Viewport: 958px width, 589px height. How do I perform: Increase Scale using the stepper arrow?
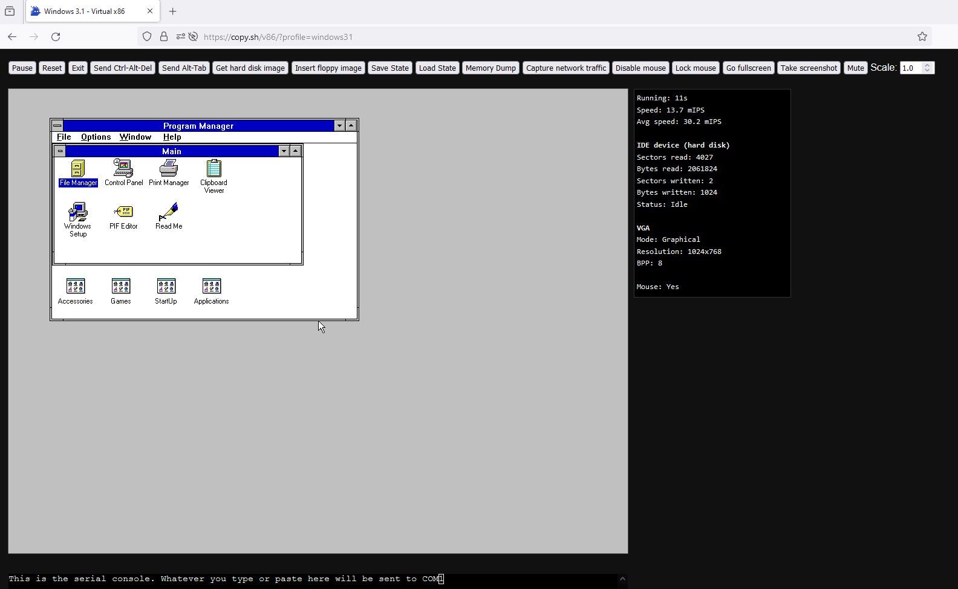927,65
